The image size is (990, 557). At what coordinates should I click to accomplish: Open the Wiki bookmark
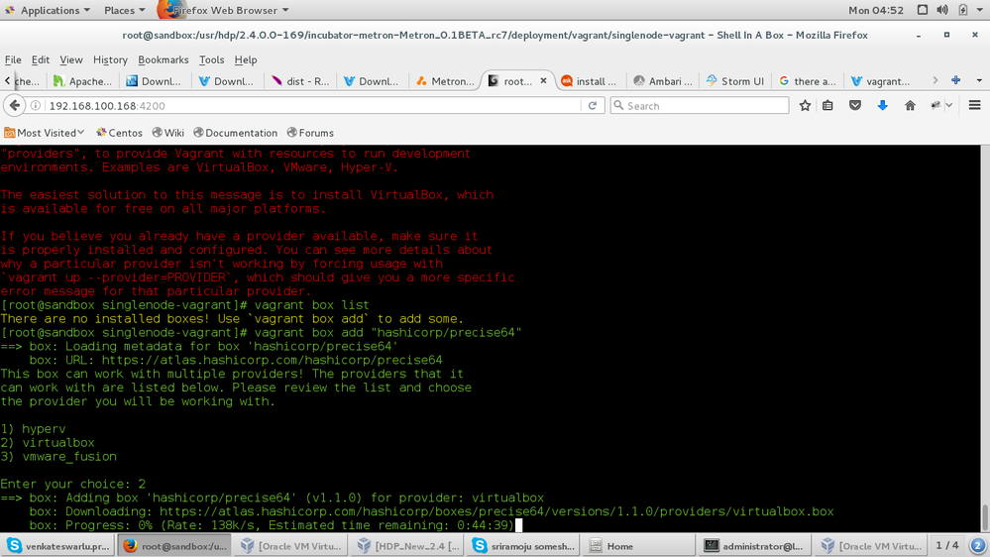(x=167, y=133)
